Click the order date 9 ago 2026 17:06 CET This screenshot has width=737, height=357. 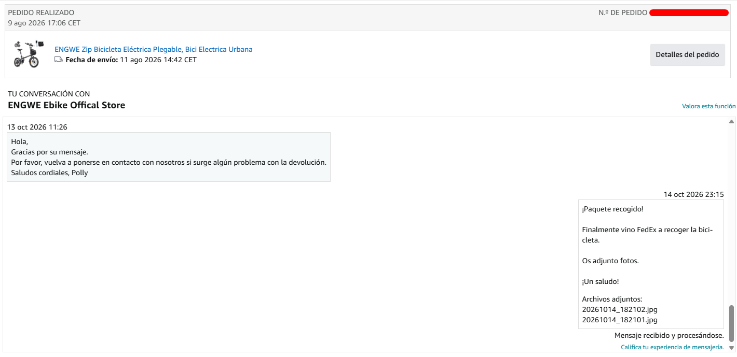(44, 23)
